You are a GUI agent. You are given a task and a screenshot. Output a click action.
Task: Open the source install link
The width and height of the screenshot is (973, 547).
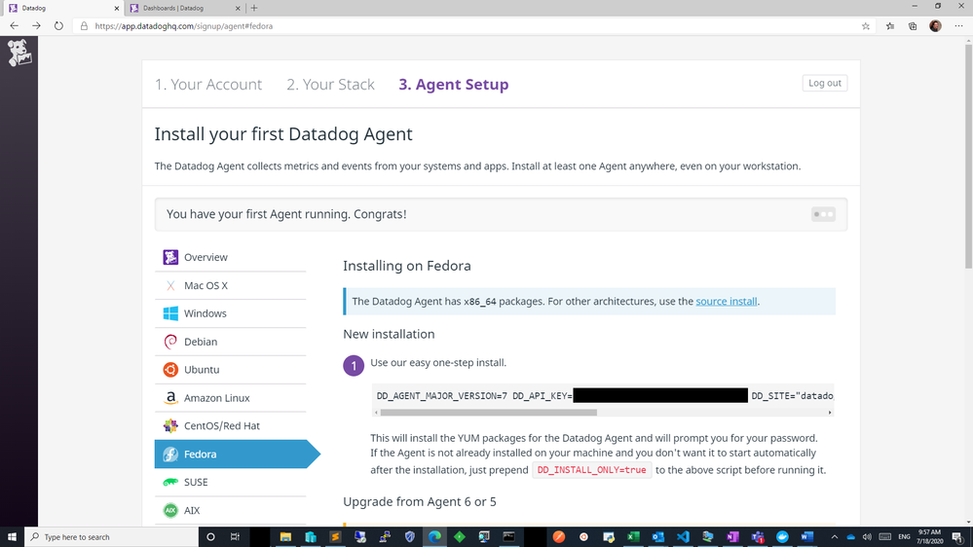point(726,302)
